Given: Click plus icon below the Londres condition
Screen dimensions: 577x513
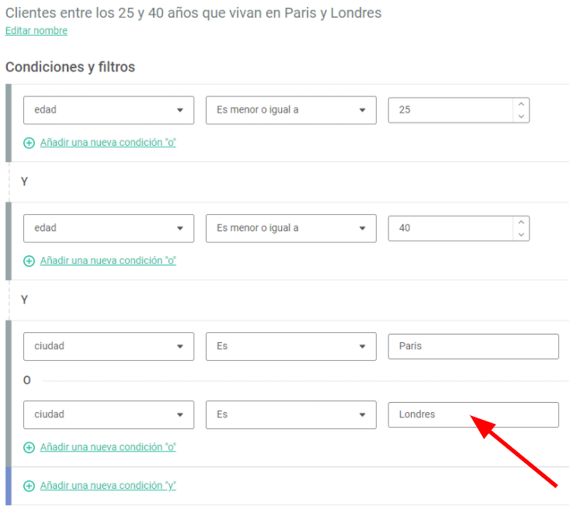Looking at the screenshot, I should tap(29, 447).
